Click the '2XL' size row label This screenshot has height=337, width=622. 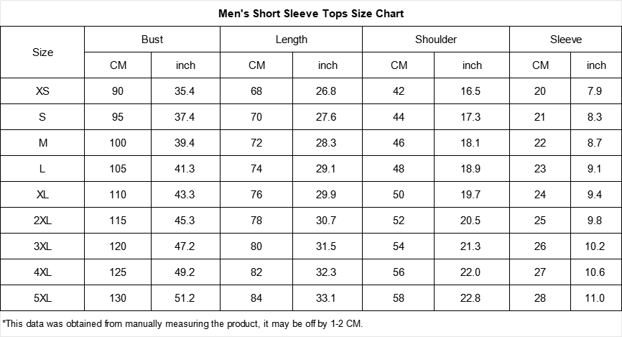tap(43, 221)
